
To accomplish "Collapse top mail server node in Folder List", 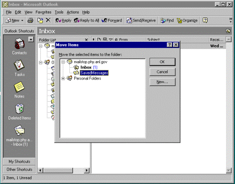I will click(41, 46).
